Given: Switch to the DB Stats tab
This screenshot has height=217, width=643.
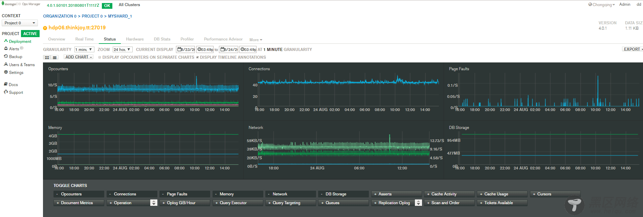Looking at the screenshot, I should 162,39.
